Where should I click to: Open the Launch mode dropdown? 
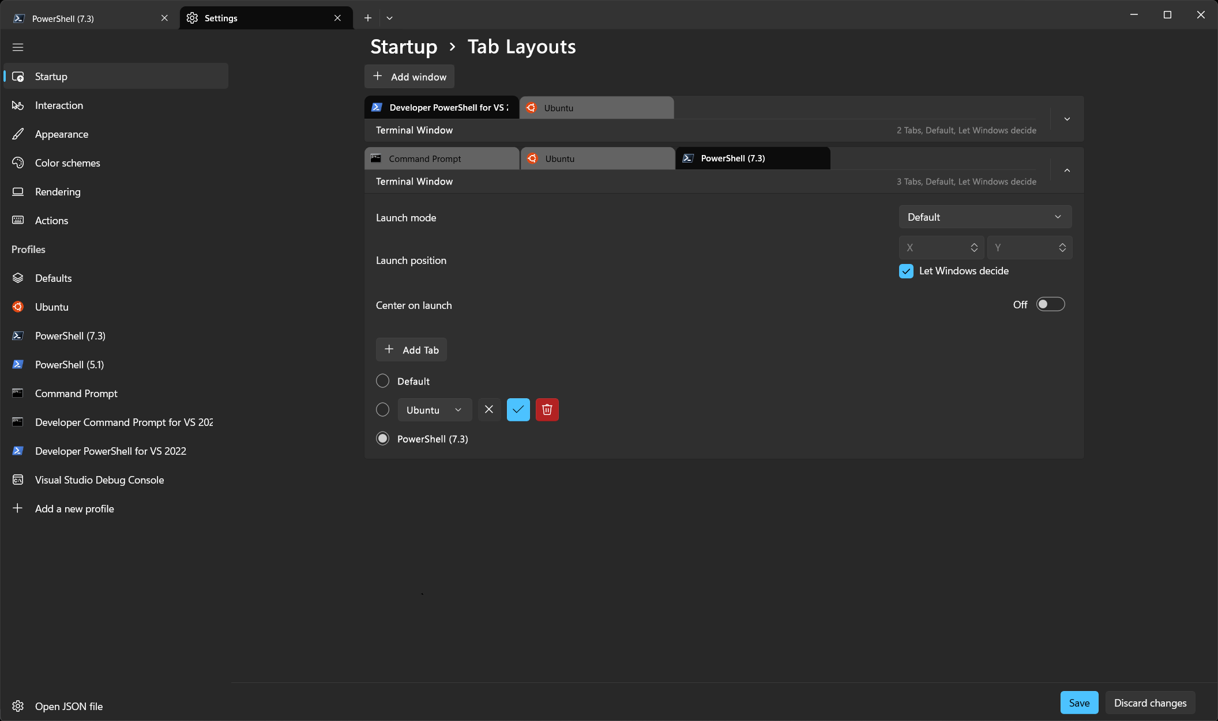pyautogui.click(x=984, y=217)
